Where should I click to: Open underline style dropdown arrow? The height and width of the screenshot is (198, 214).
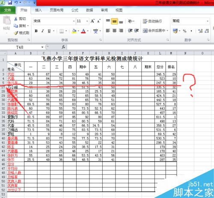click(x=54, y=31)
